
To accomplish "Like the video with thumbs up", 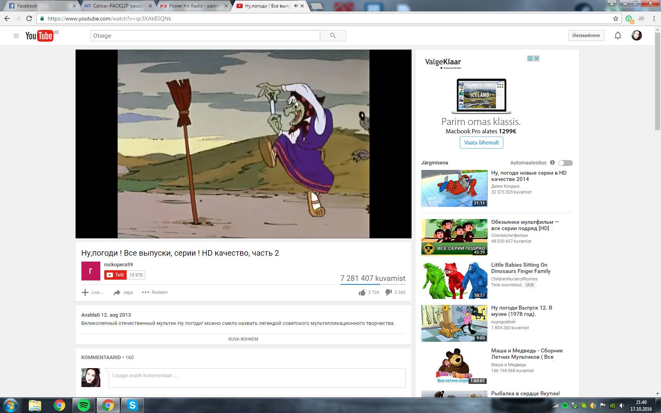I will pos(362,292).
